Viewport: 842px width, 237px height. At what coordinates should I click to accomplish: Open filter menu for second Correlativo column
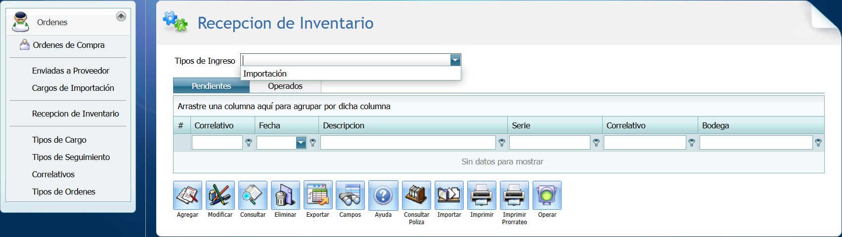pyautogui.click(x=692, y=143)
